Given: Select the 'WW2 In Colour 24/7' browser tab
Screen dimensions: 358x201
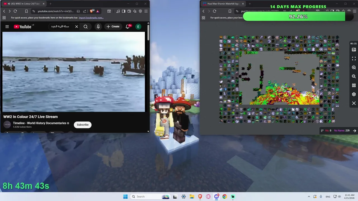Looking at the screenshot, I should [23, 4].
